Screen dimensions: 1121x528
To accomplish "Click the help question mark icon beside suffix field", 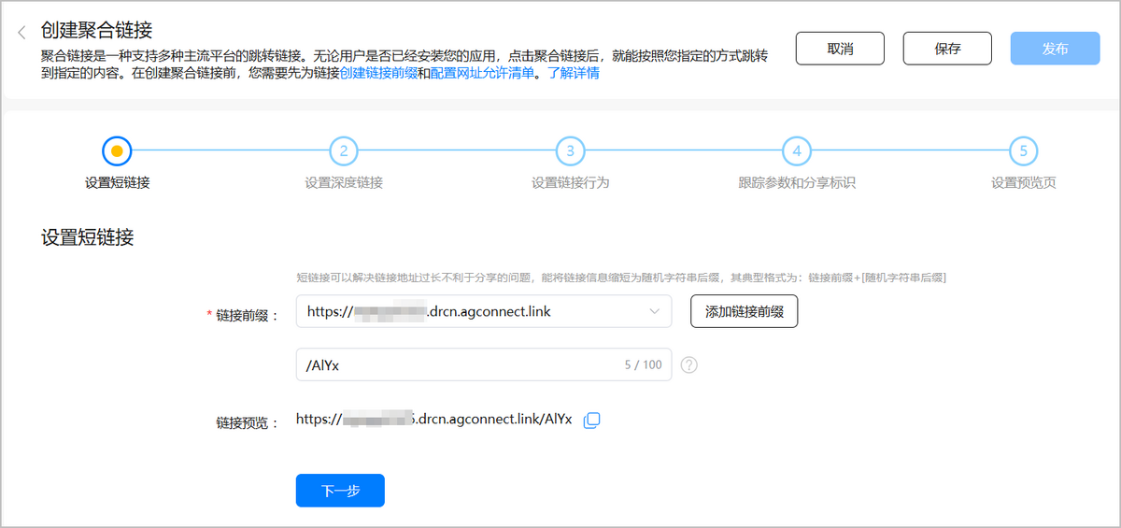I will pos(689,365).
